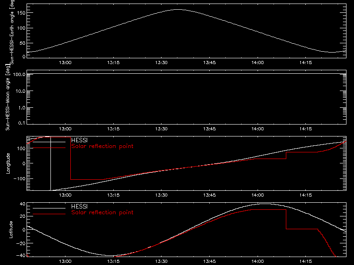Click 13:45 time label under Latitude plot

coord(209,261)
